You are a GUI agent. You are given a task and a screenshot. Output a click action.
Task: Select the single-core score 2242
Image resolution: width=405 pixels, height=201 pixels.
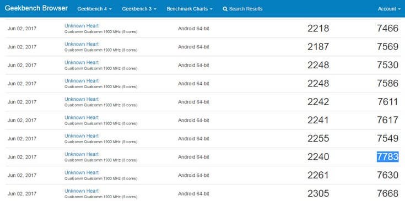pos(318,102)
